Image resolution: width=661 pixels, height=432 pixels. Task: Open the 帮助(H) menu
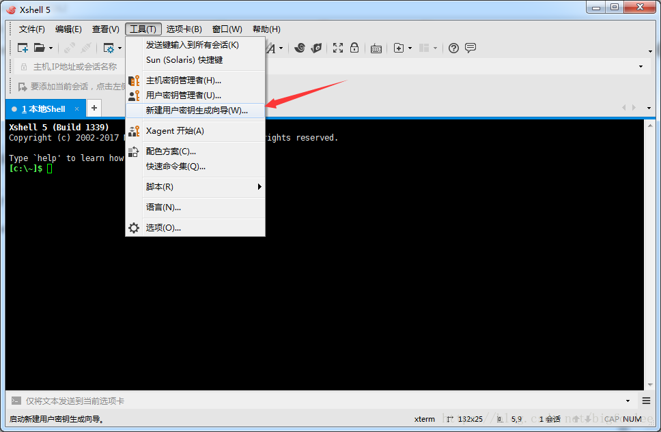tap(266, 29)
